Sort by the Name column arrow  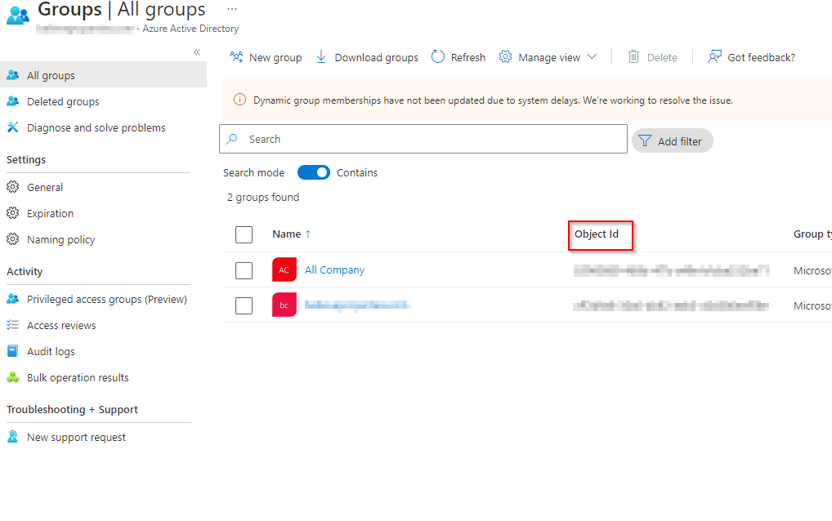pos(308,234)
